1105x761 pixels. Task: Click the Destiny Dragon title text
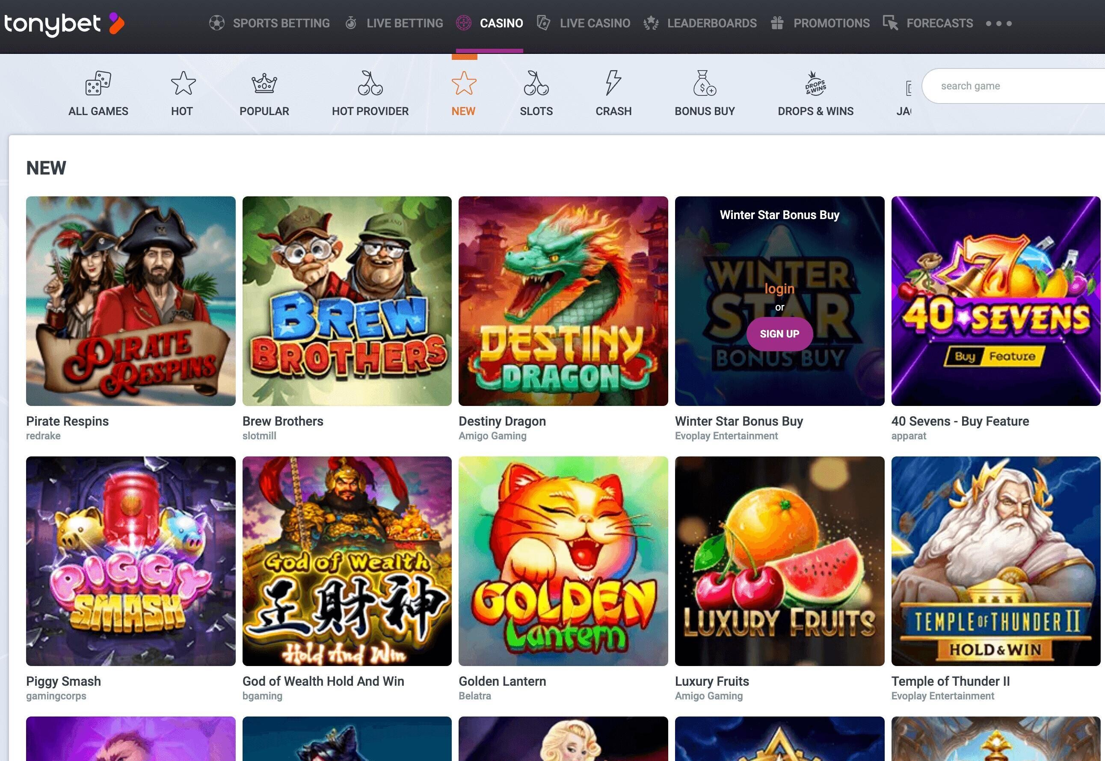pyautogui.click(x=502, y=421)
